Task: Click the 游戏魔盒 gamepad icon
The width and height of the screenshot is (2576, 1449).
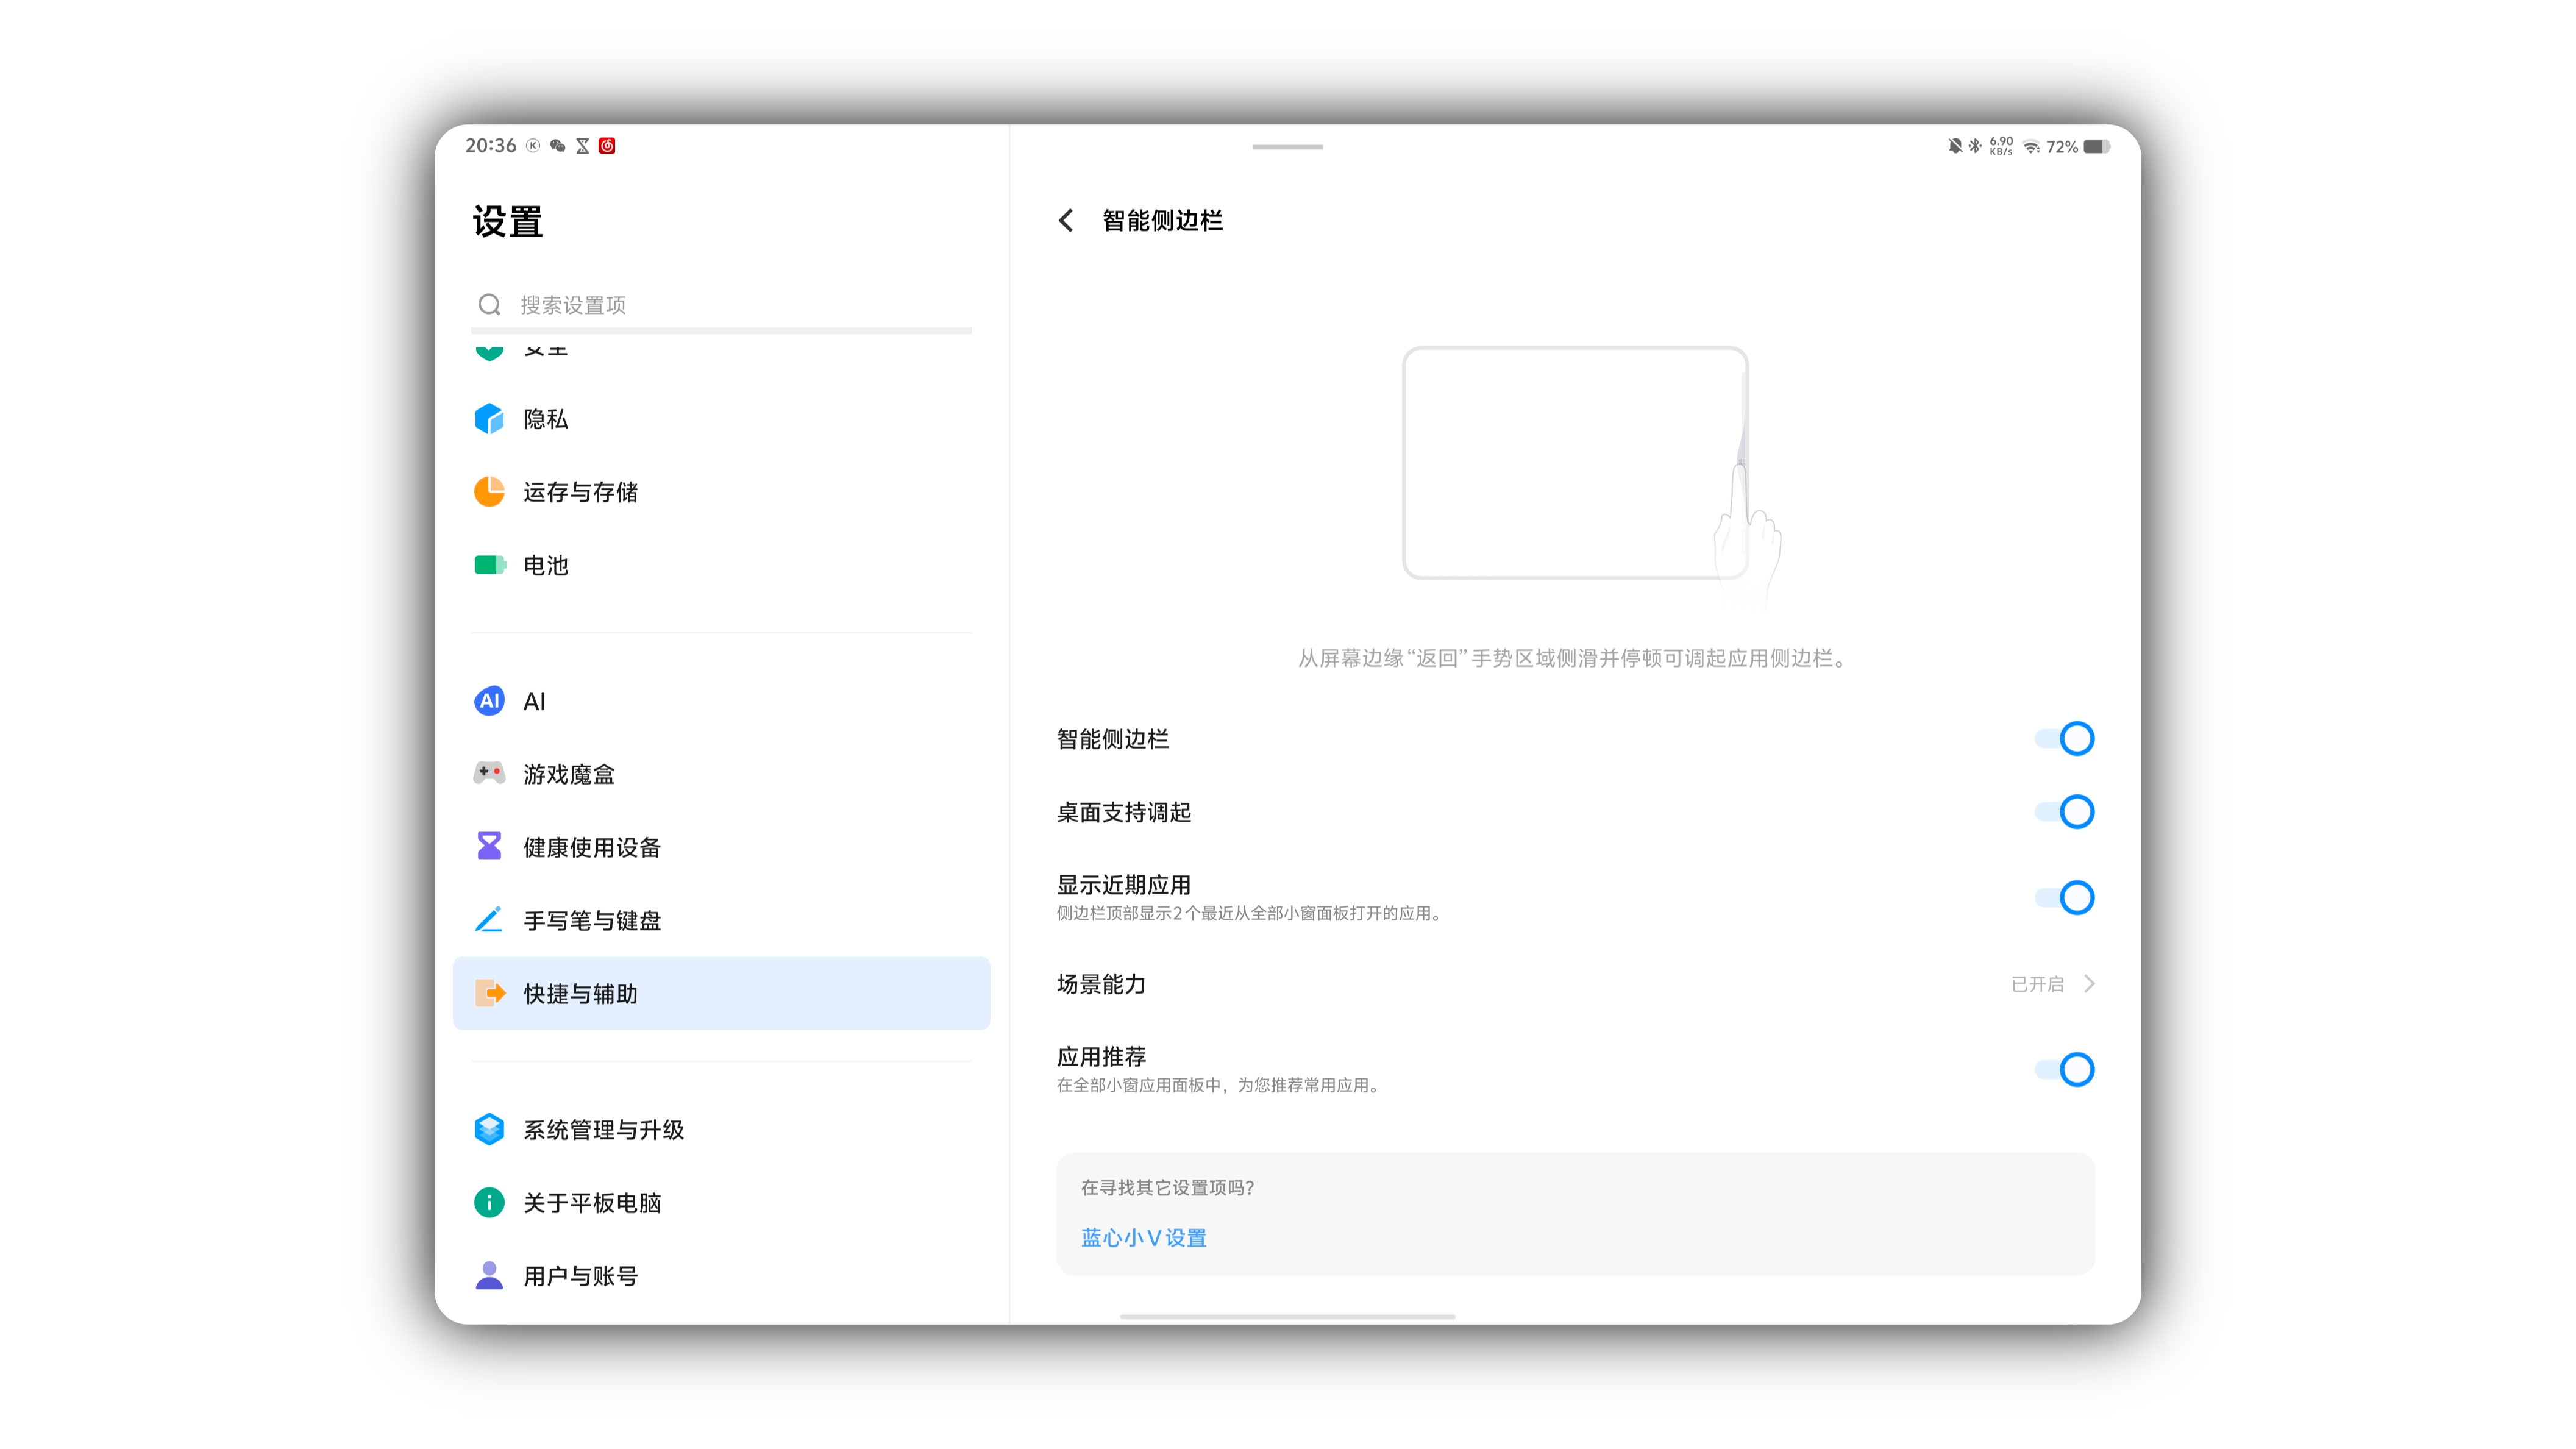Action: coord(489,773)
